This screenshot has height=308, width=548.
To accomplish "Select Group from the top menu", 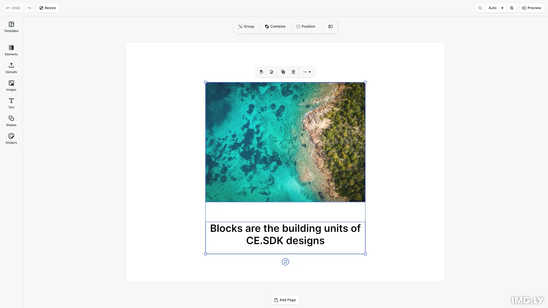I will click(246, 26).
